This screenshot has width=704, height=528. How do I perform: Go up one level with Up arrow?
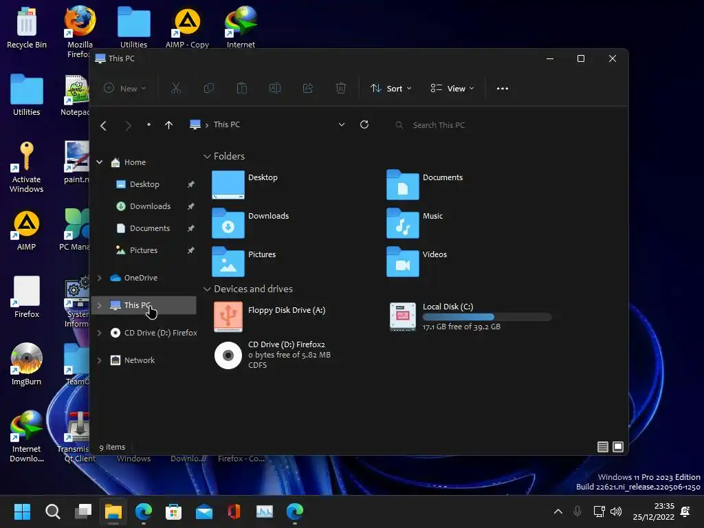[x=168, y=125]
